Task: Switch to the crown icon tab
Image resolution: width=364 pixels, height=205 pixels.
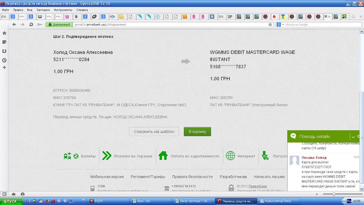Action: pos(67,17)
